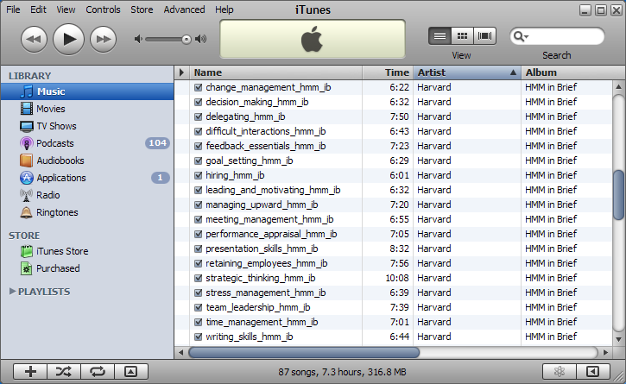The image size is (626, 384).
Task: Click the Play button
Action: click(68, 39)
